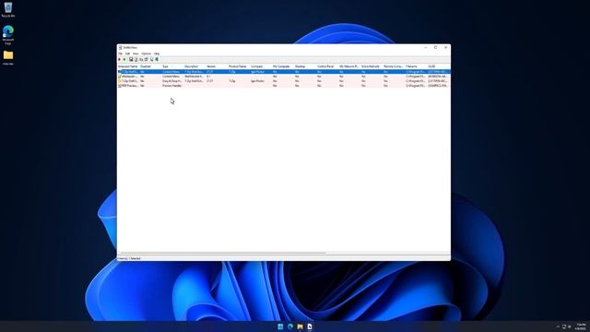Click the Find toolbar icon
The width and height of the screenshot is (590, 332).
(151, 59)
